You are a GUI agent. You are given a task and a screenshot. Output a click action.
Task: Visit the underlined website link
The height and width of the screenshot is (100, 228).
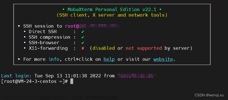click(163, 59)
